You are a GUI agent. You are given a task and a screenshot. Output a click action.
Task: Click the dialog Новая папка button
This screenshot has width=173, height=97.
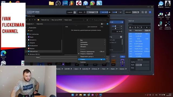click(40, 24)
